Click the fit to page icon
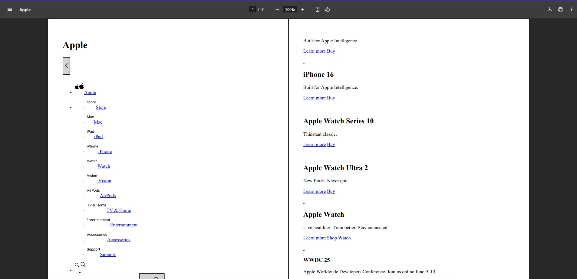 pos(317,10)
